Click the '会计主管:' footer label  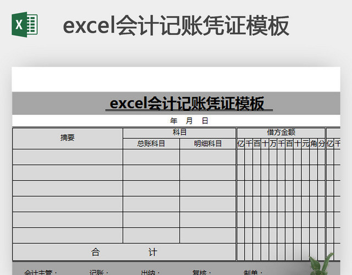(41, 272)
